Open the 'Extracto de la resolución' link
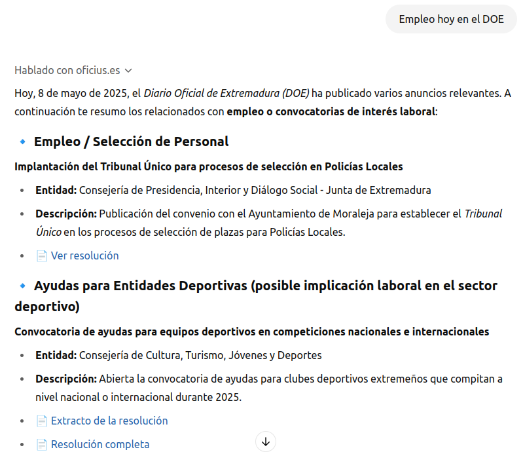 point(109,421)
